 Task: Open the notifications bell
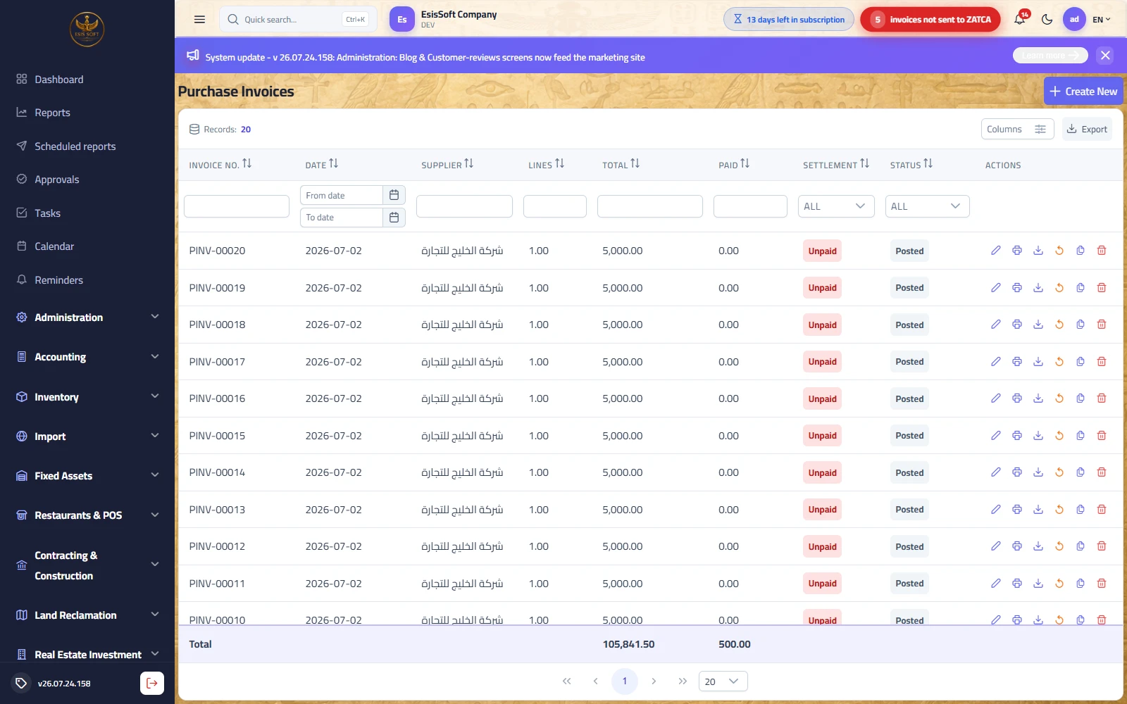click(1019, 20)
